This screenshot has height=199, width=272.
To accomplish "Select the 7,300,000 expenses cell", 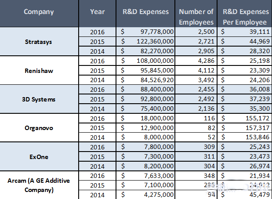I will point(145,157).
